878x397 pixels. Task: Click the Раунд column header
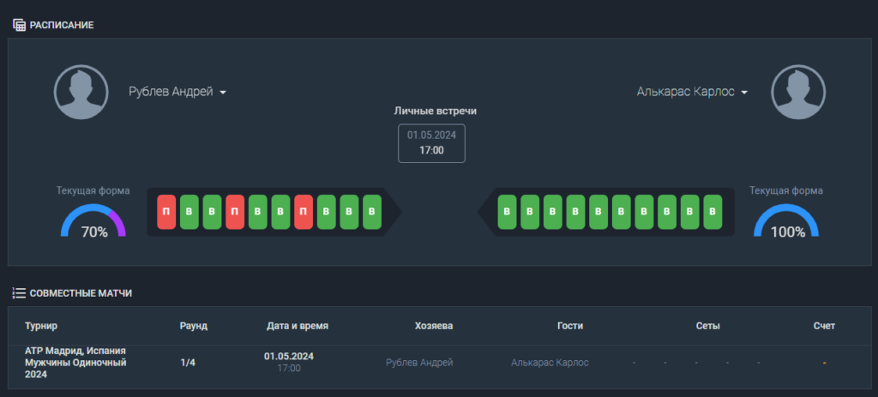194,326
